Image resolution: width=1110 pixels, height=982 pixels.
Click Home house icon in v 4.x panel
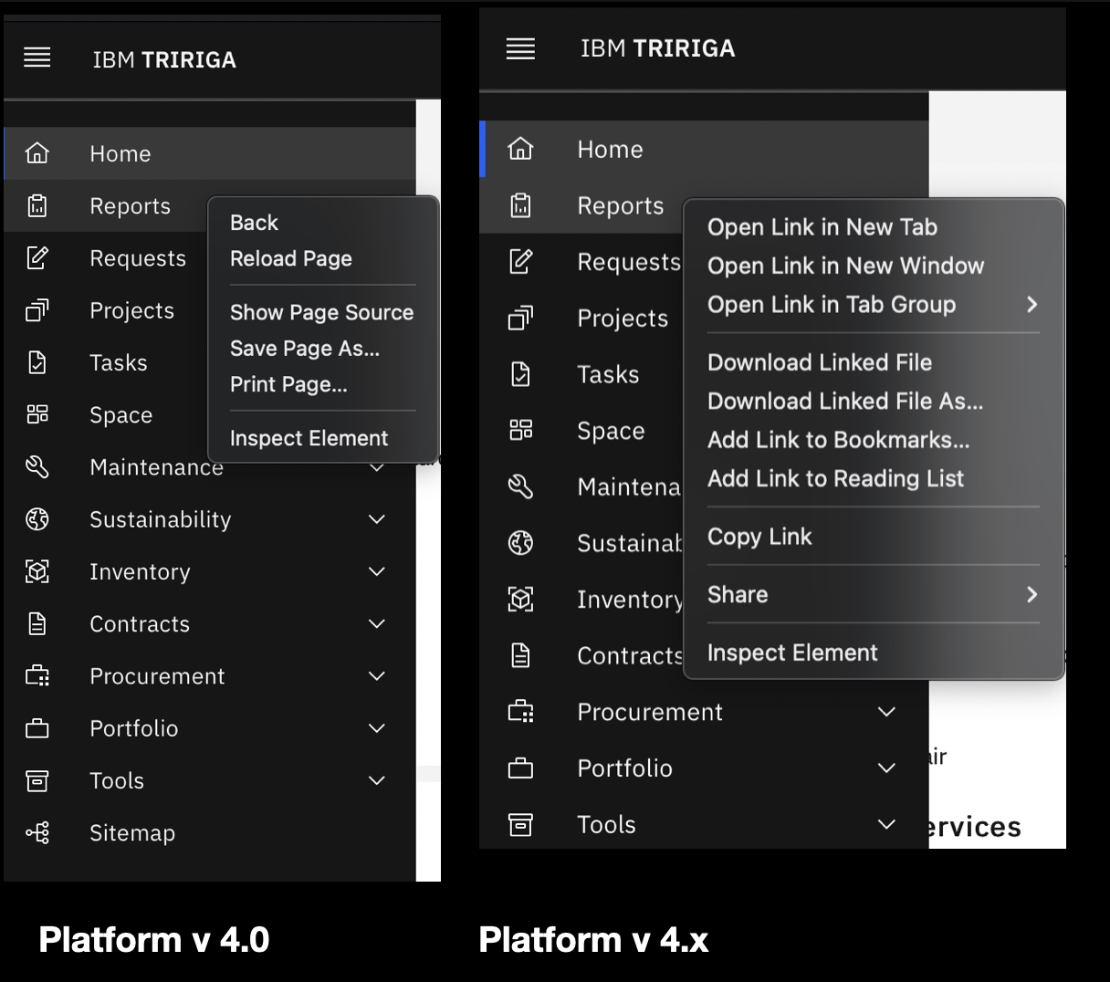coord(520,148)
